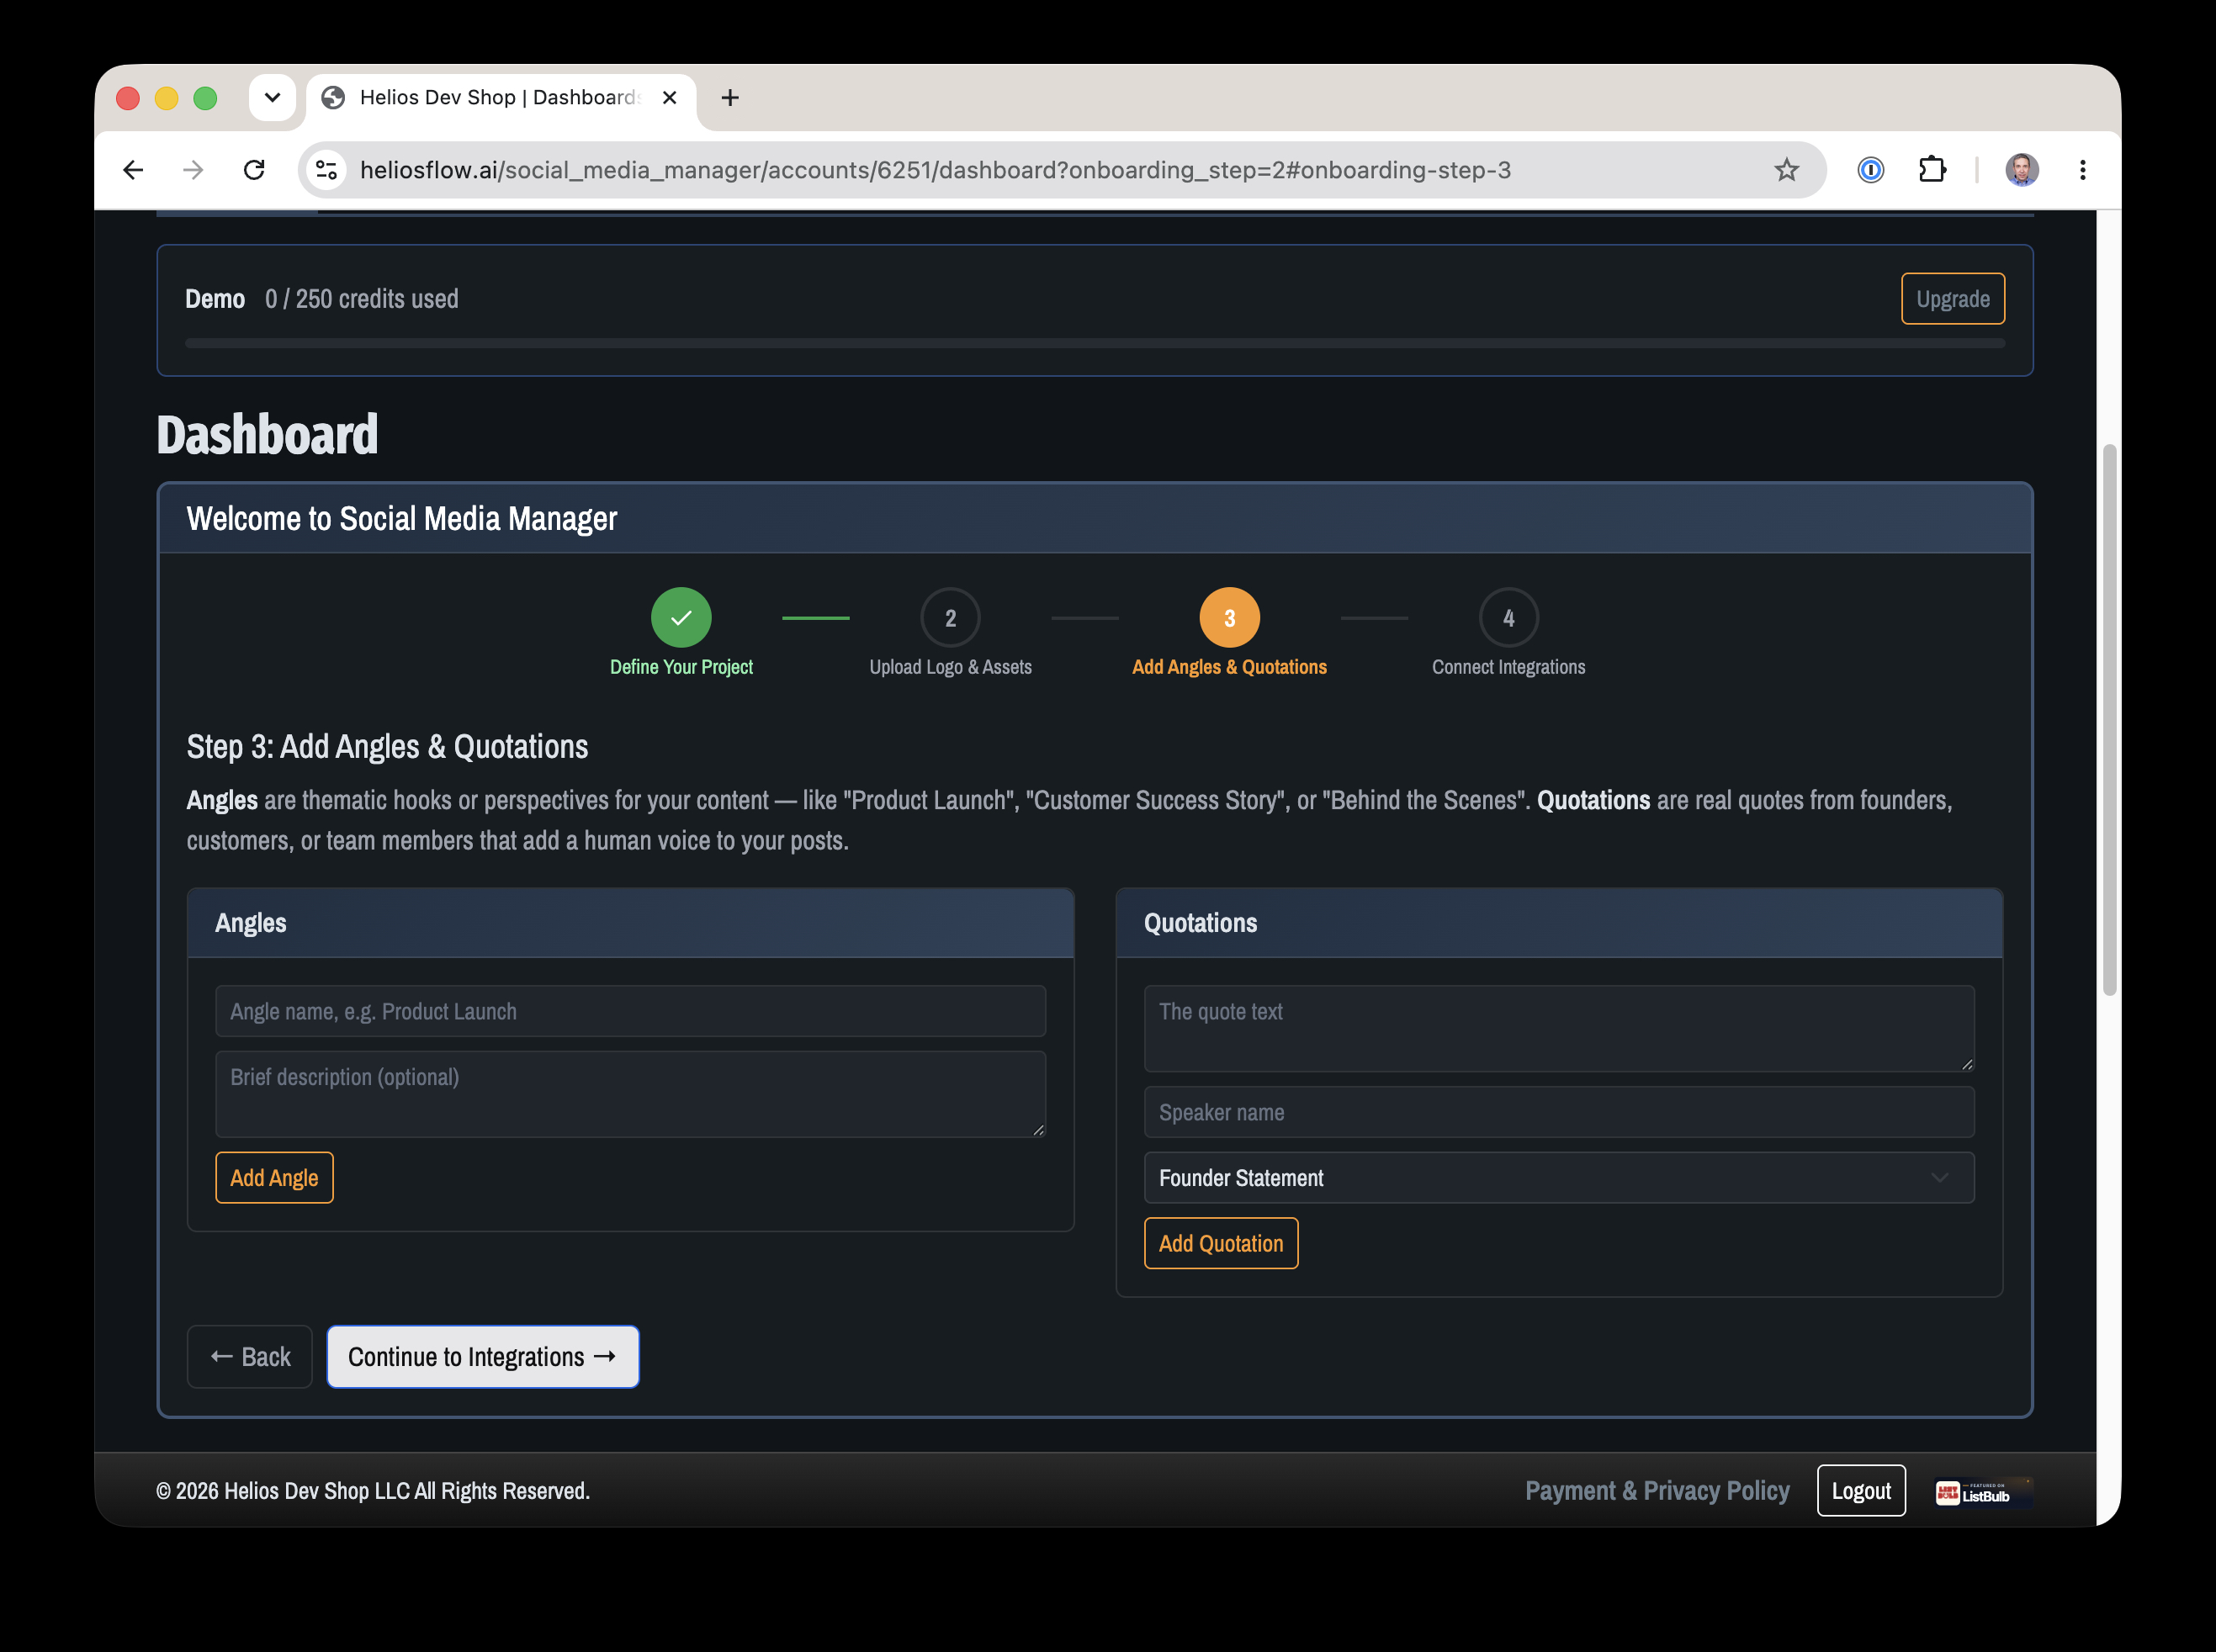Focus the Brief description textarea

tap(630, 1094)
